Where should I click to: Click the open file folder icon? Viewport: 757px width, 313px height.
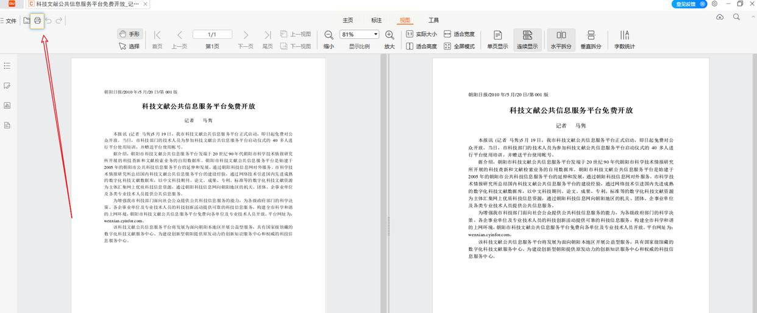click(26, 21)
